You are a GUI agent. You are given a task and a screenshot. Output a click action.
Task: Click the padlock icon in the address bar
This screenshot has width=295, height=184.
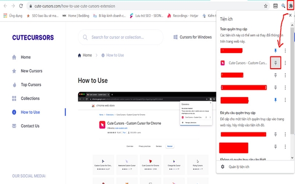(30, 6)
